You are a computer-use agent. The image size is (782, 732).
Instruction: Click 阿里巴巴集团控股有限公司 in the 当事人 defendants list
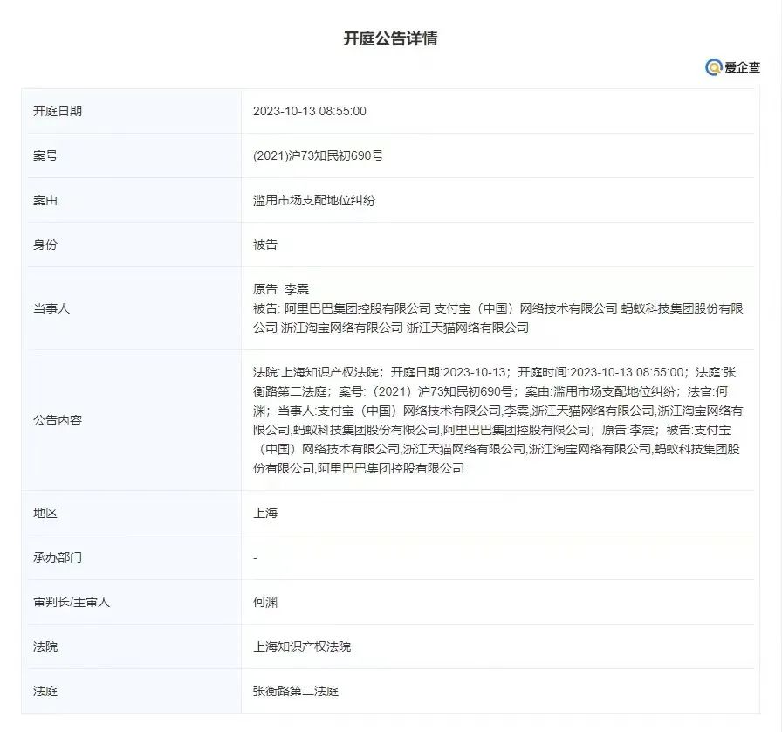tap(357, 308)
